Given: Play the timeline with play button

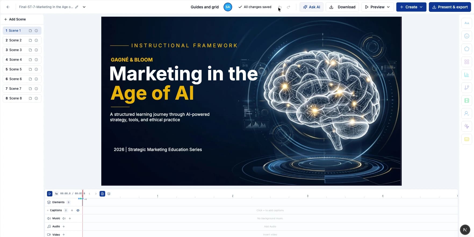Looking at the screenshot, I should [x=50, y=193].
